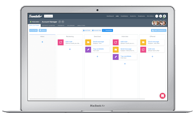
Task: Toggle the Rejected candidates view
Action: pyautogui.click(x=97, y=30)
